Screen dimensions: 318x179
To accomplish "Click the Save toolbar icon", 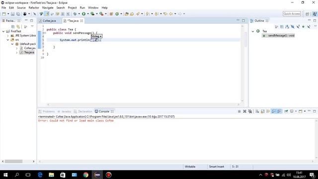I will pos(12,14).
